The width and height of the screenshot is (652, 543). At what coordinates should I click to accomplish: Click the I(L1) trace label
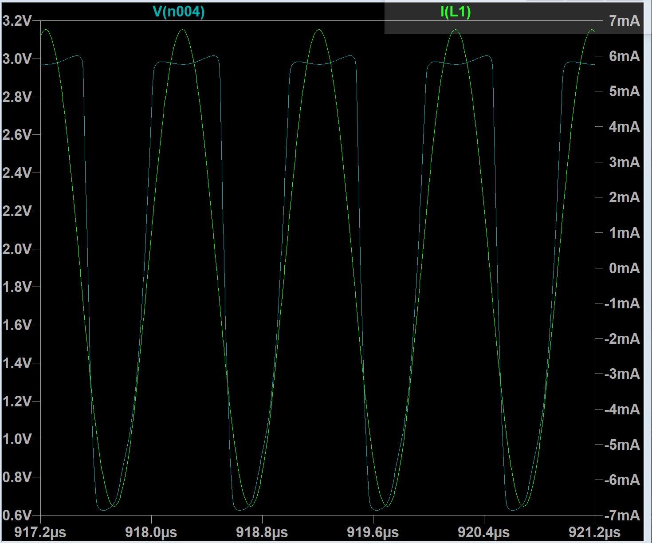pyautogui.click(x=456, y=11)
